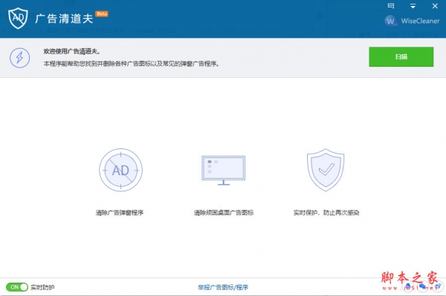This screenshot has width=446, height=296.
Task: Click the WiseCleaner logo link
Action: (412, 21)
